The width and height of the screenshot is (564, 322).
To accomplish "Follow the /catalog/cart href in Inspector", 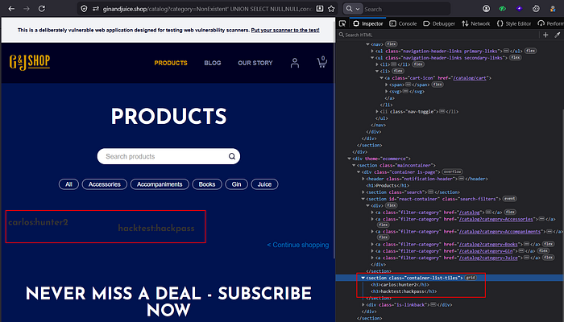I will 470,78.
